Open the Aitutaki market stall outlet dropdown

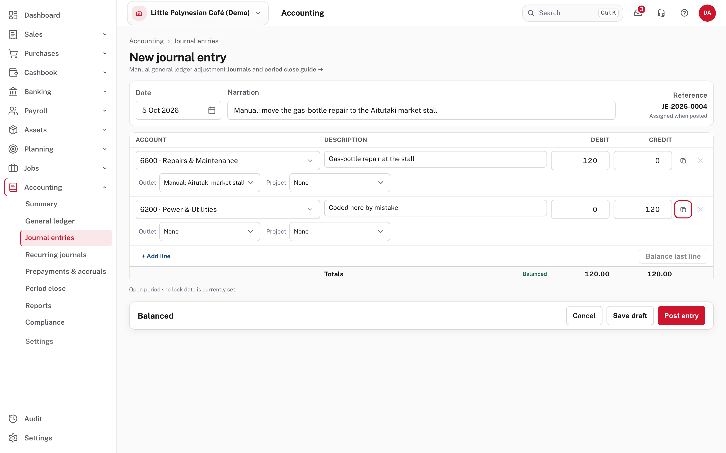pyautogui.click(x=209, y=183)
